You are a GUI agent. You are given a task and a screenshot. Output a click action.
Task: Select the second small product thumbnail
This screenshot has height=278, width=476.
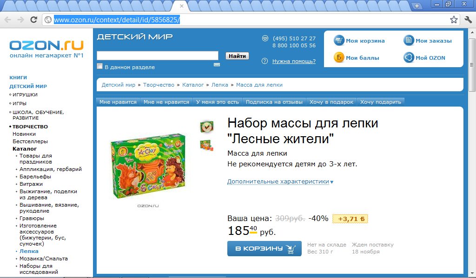coord(206,145)
